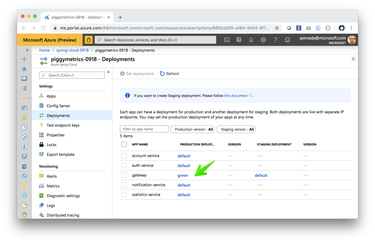The height and width of the screenshot is (243, 375).
Task: Open Staging version filter dropdown
Action: point(236,129)
